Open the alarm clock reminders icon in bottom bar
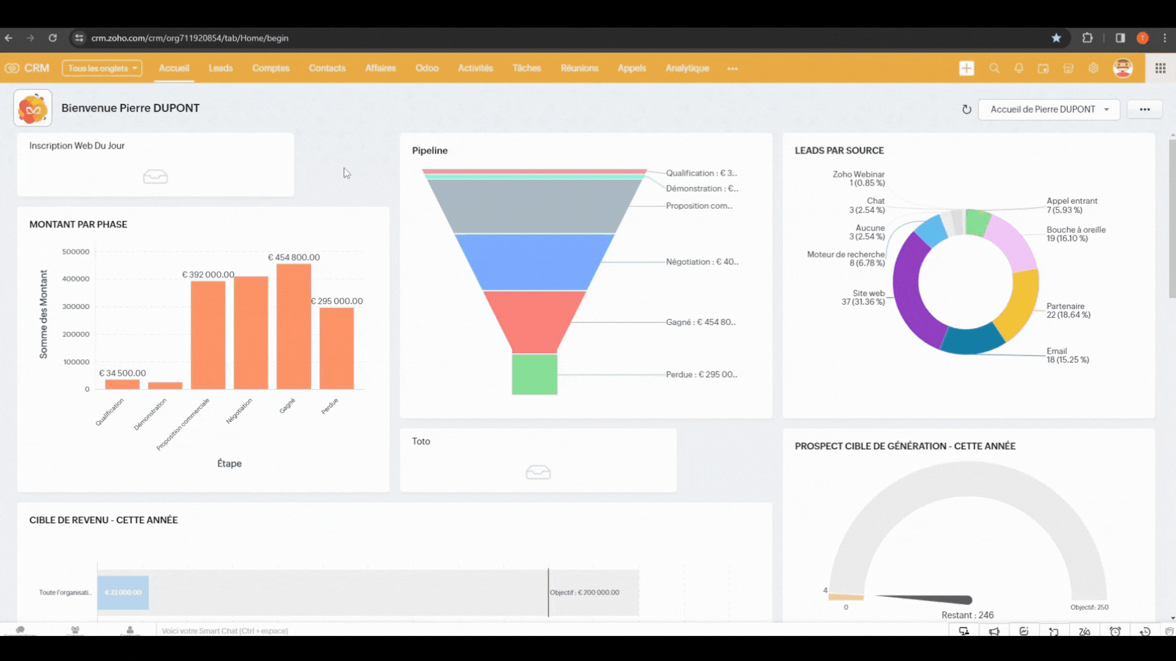Image resolution: width=1176 pixels, height=661 pixels. tap(1115, 631)
